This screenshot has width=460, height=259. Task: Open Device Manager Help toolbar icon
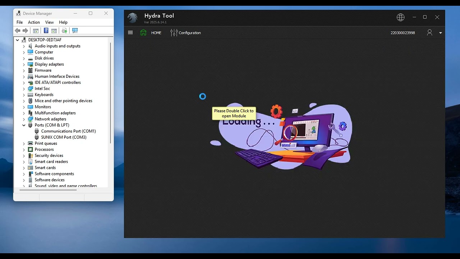[46, 31]
